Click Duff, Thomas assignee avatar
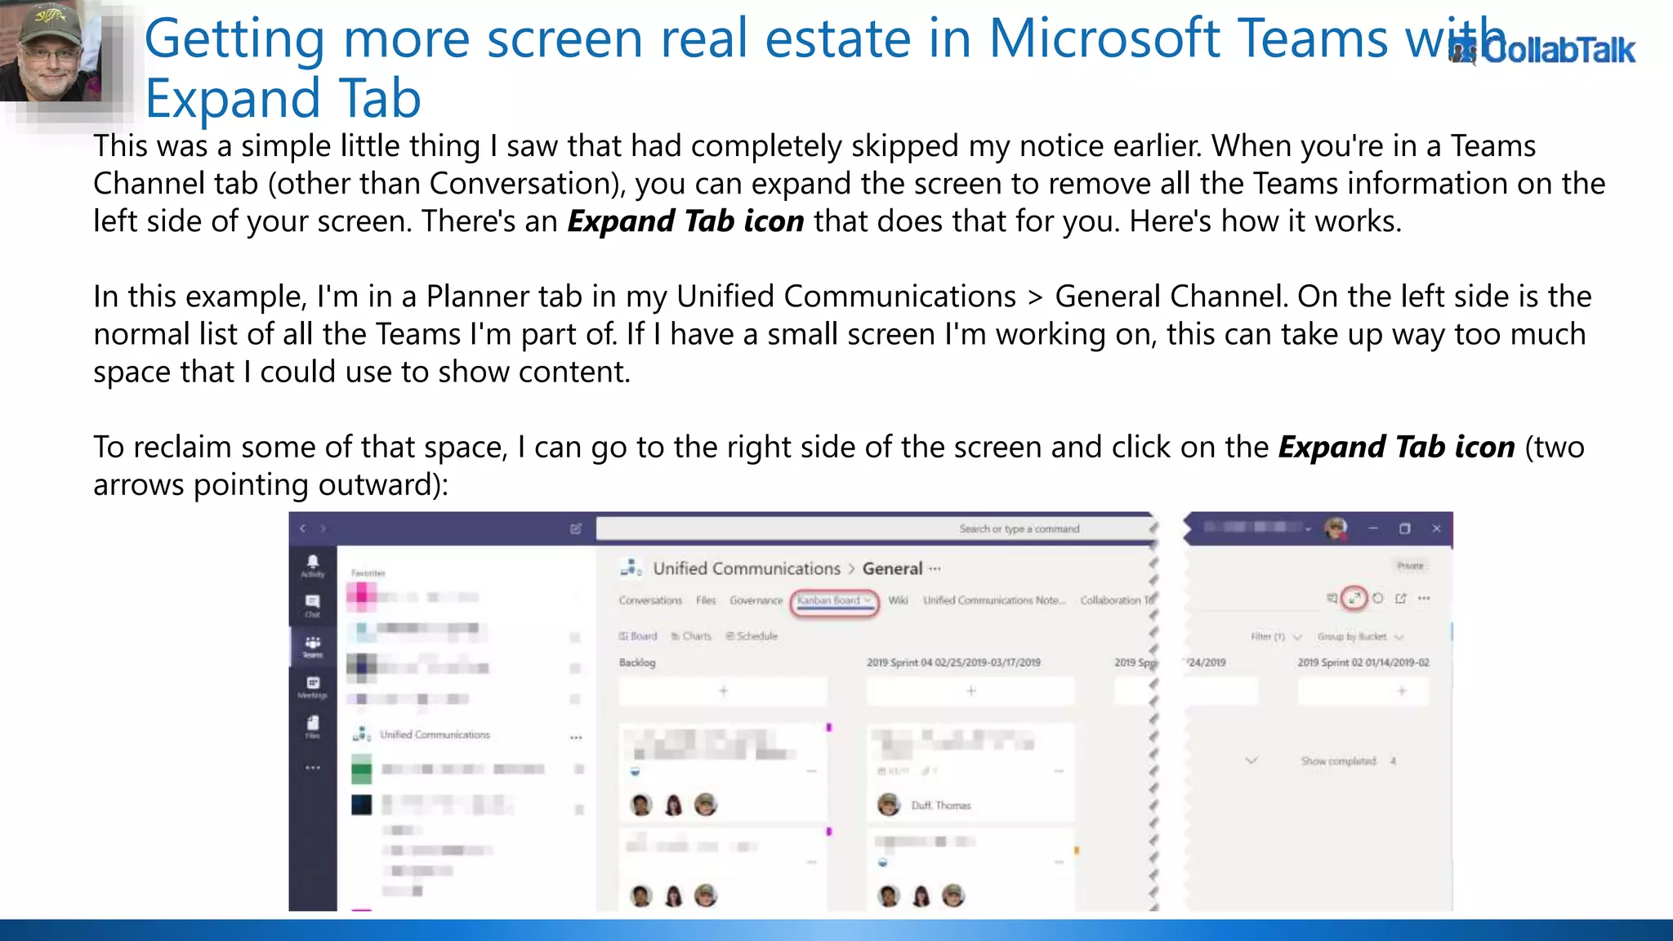1673x941 pixels. coord(888,805)
